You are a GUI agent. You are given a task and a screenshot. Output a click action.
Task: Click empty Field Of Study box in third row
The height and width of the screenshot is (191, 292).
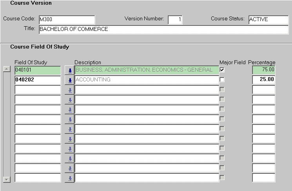(38, 90)
